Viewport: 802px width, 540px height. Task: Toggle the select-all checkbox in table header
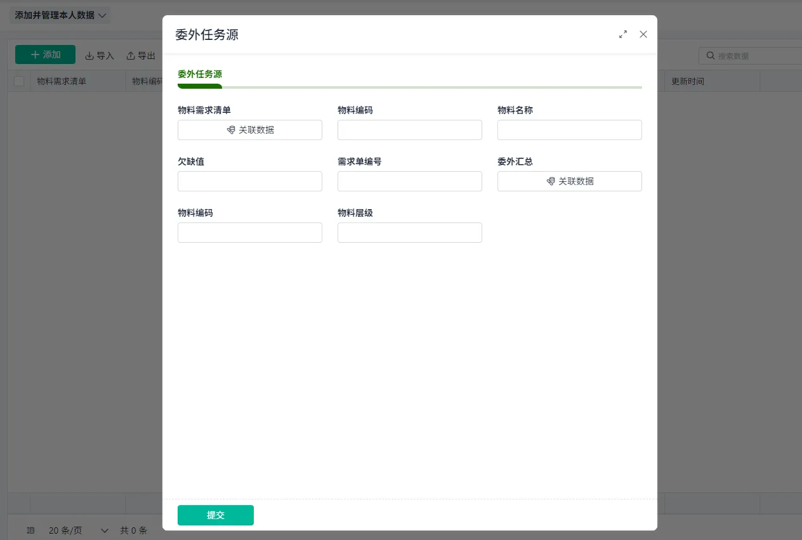pos(19,81)
